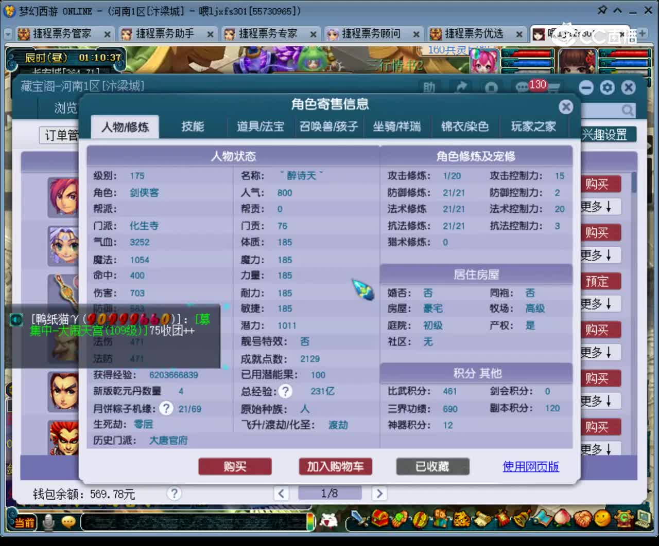The width and height of the screenshot is (659, 546).
Task: Switch to the 坐骑/祥瑞 tab
Action: click(x=396, y=126)
